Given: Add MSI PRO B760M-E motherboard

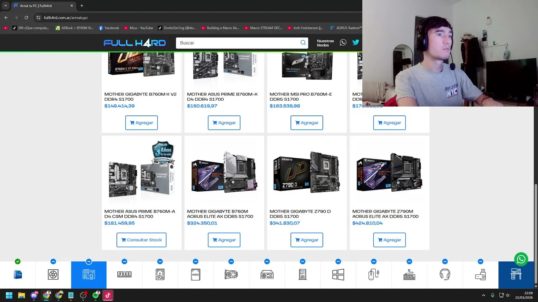Looking at the screenshot, I should tap(307, 122).
